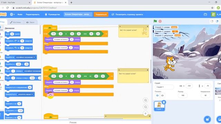Screen dimensions: 221x124
Task: Open the указатель мыши dropdown in повернуться block
Action: (x=26, y=94)
